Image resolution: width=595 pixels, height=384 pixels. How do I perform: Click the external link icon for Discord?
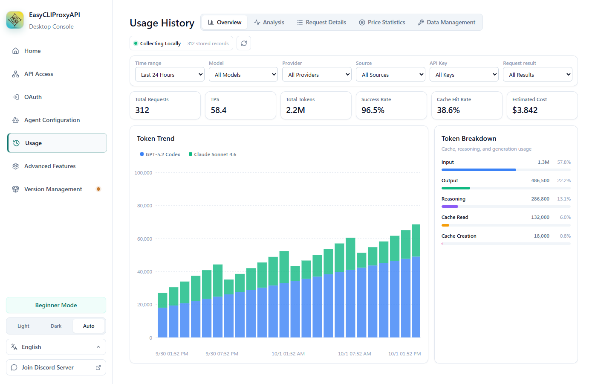click(x=98, y=367)
